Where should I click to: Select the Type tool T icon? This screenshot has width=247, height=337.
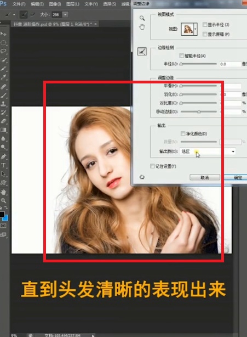pyautogui.click(x=3, y=165)
